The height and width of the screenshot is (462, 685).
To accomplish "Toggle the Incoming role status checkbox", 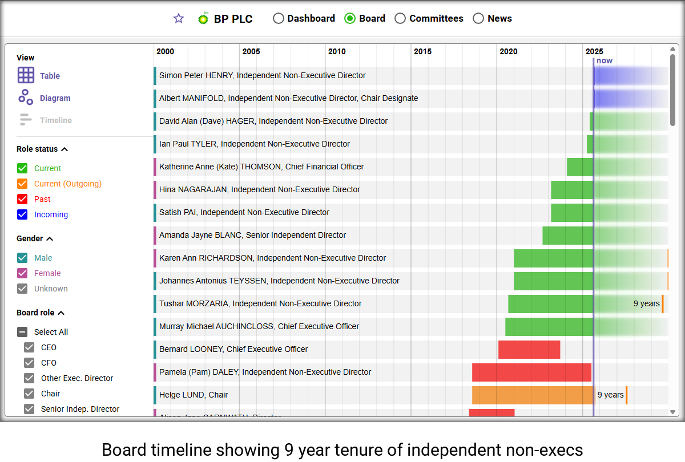I will tap(22, 214).
